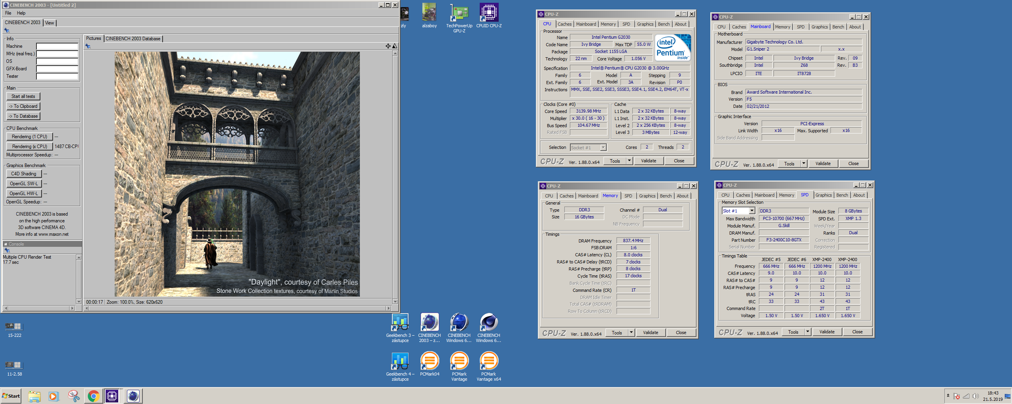Open the CINEBENCH 2003 desktop shortcut
Viewport: 1012px width, 404px height.
point(429,328)
